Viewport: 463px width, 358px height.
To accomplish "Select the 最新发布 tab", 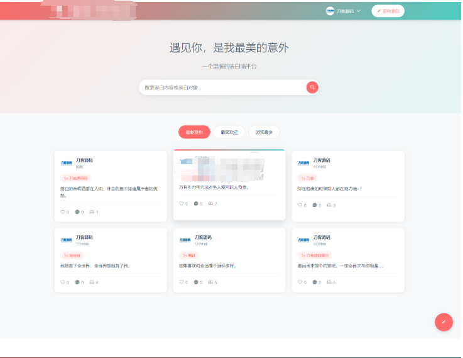I will point(194,132).
